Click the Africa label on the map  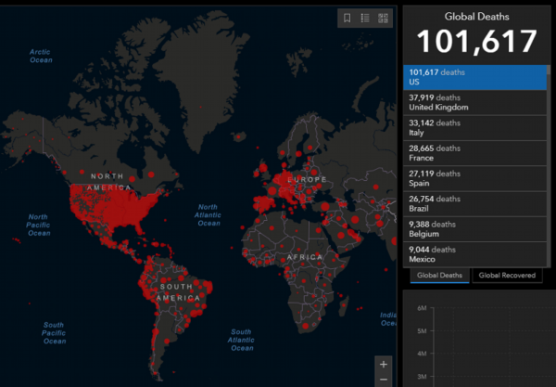[x=305, y=256]
